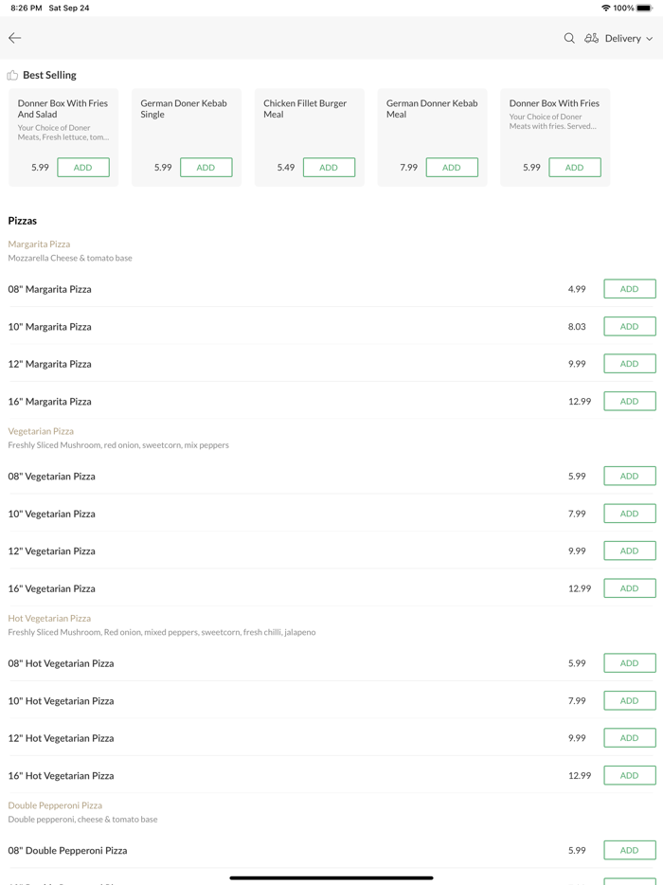Tap the Wi-Fi status icon

pyautogui.click(x=605, y=8)
